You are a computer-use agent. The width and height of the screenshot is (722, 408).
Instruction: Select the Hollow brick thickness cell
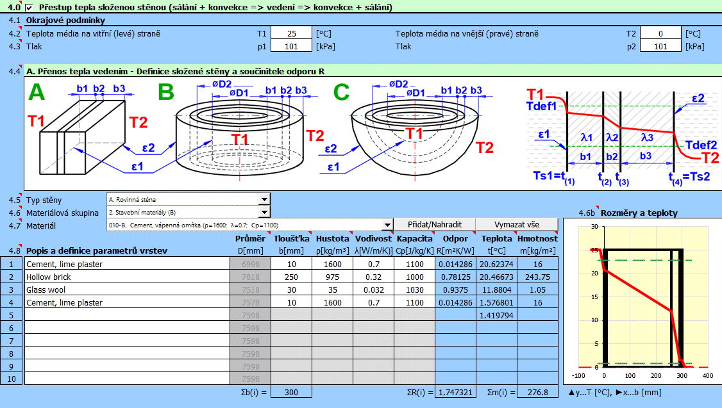(291, 277)
